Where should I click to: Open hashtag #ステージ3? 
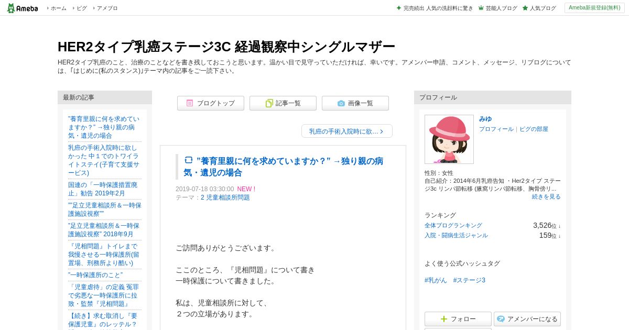pyautogui.click(x=469, y=280)
